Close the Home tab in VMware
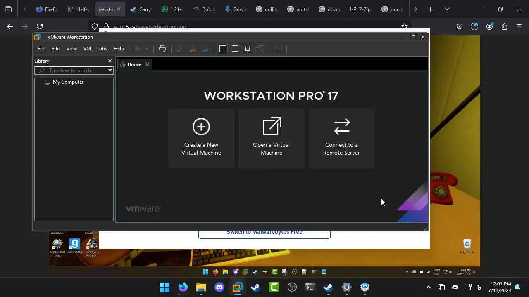 coord(147,64)
